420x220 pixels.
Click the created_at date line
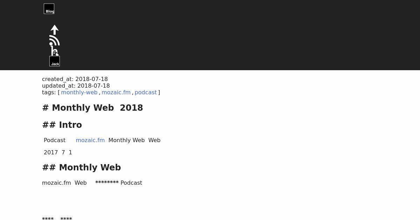point(75,79)
